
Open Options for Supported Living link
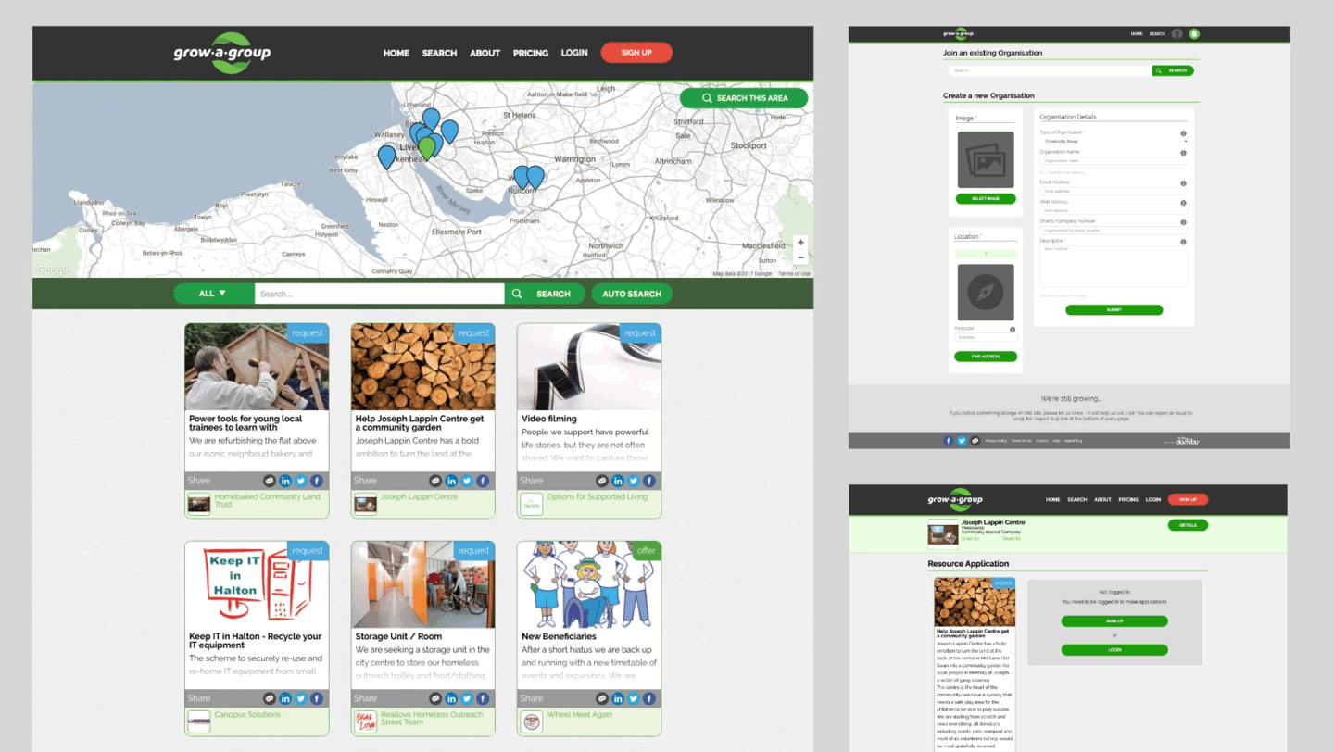pos(598,496)
